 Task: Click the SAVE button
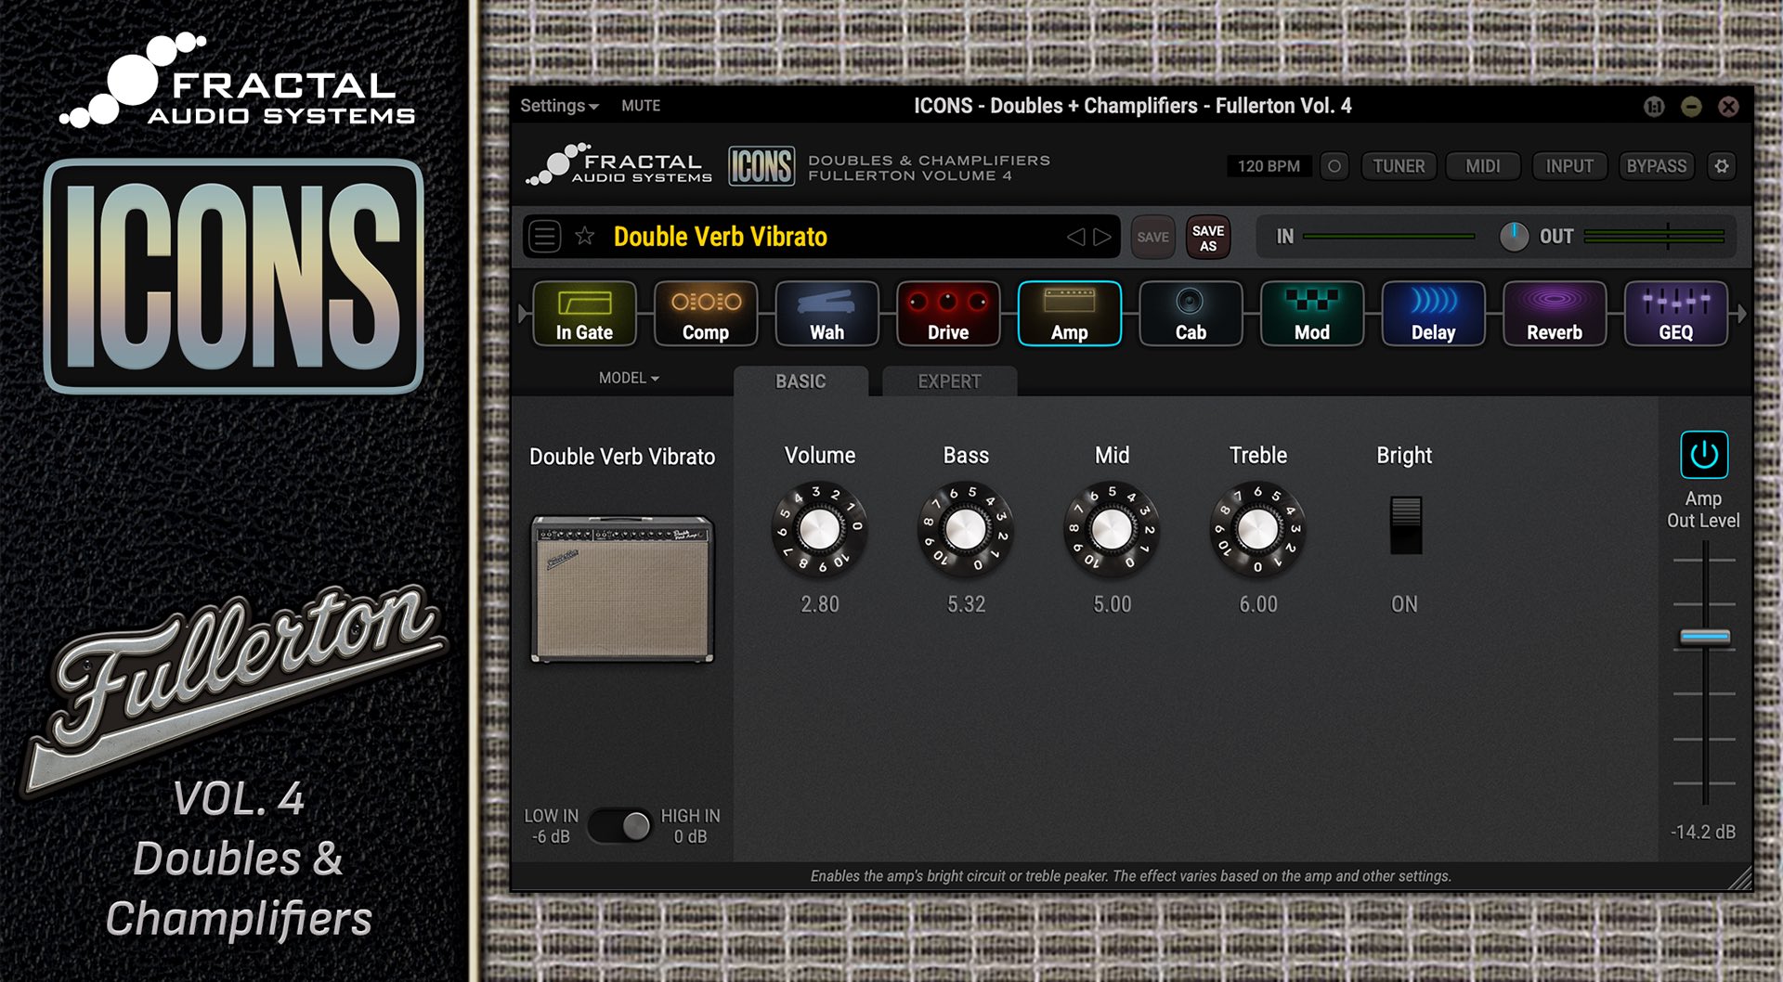pyautogui.click(x=1152, y=237)
